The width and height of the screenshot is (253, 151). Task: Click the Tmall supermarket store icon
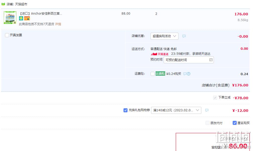(3, 4)
